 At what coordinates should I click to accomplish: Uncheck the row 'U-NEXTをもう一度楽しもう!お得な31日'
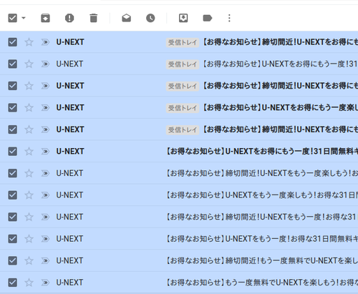[12, 195]
